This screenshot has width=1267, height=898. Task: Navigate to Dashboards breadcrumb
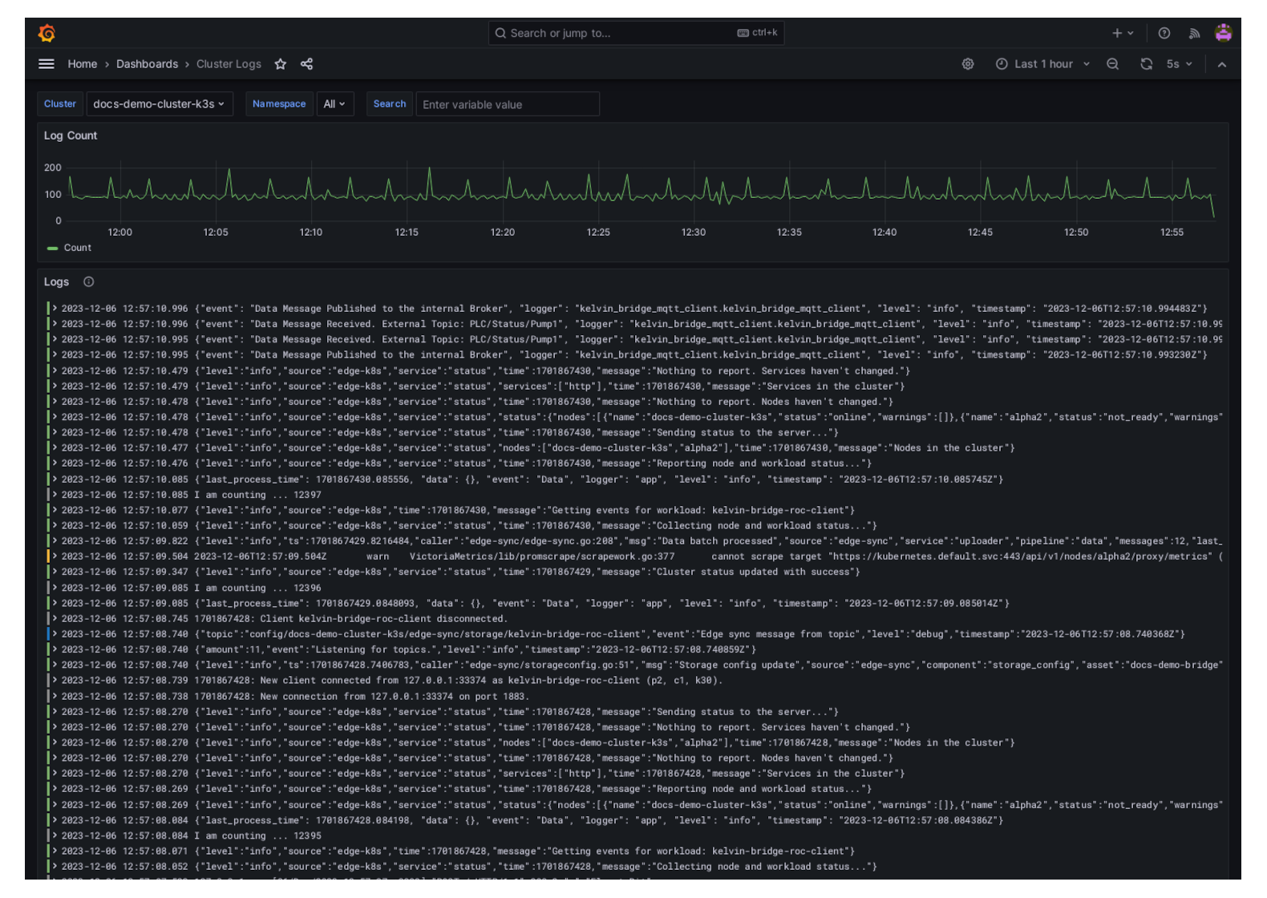147,64
